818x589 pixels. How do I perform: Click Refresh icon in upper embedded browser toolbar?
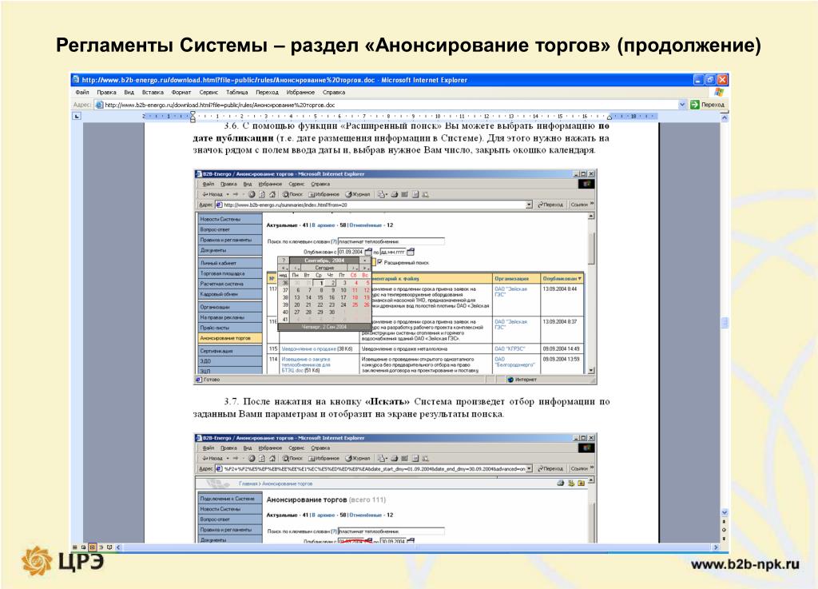coord(262,194)
